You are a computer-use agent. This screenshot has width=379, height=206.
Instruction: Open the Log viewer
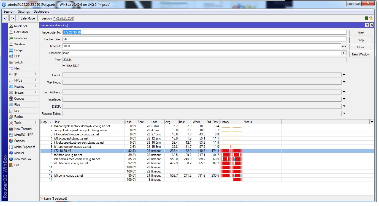tap(17, 111)
